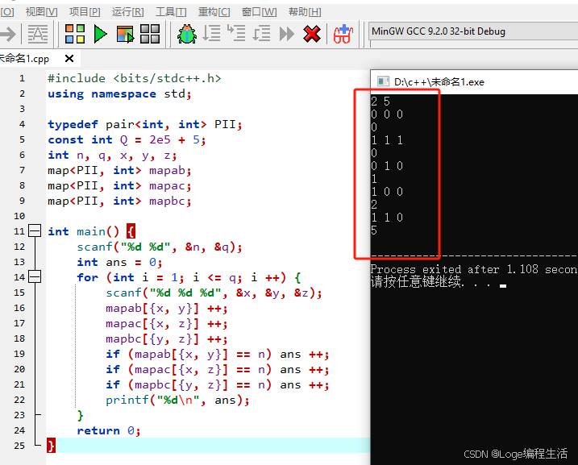Click the 'mapab[{x, y}] ++;' statement
The height and width of the screenshot is (465, 578).
point(167,309)
